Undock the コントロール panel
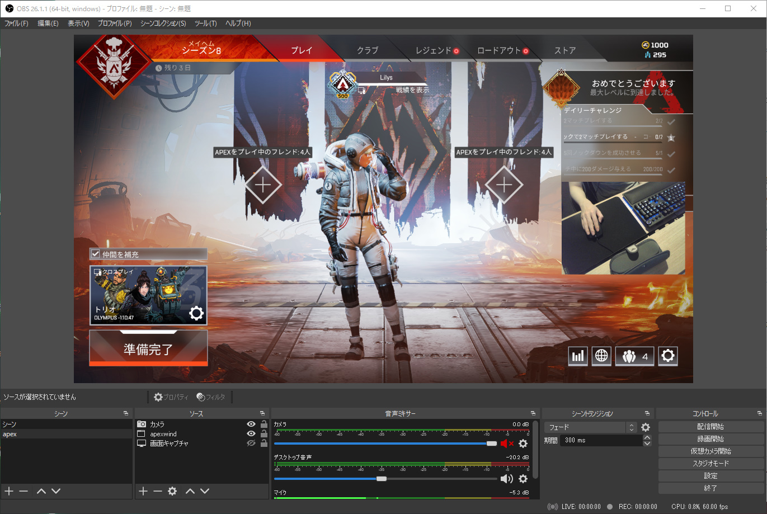767x514 pixels. 760,413
